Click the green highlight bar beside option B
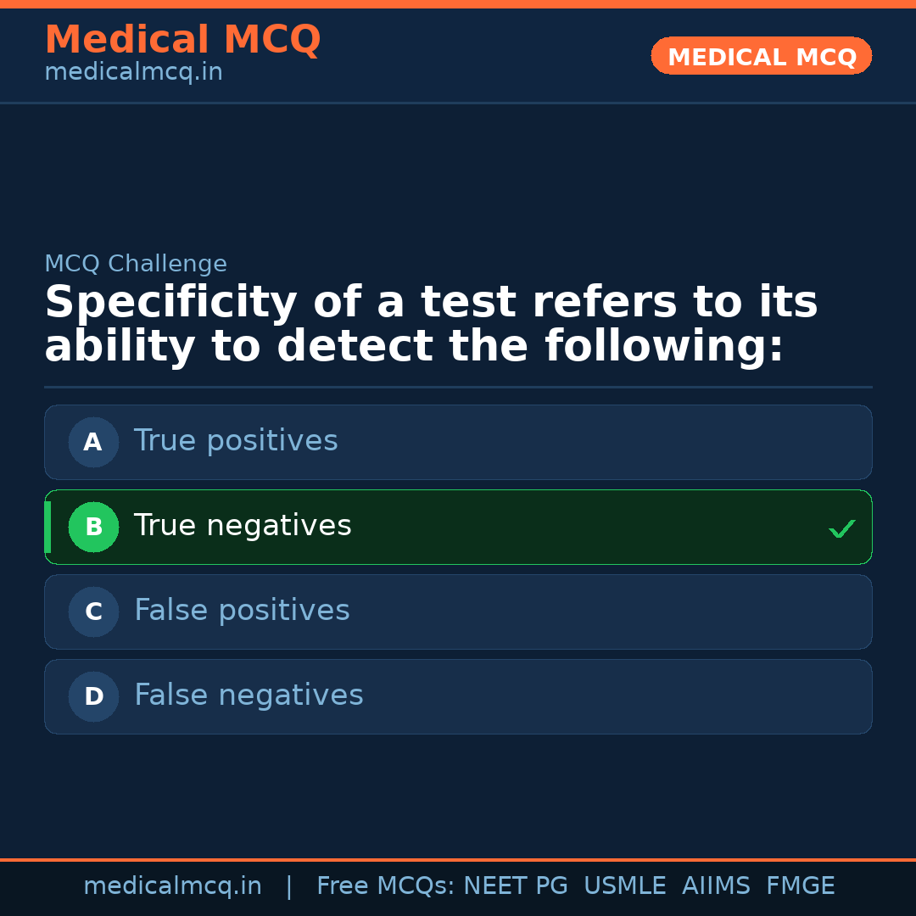 tap(47, 527)
